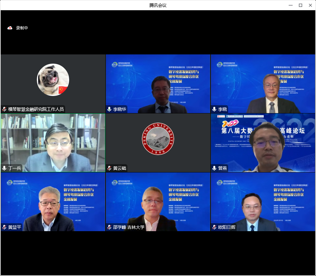
Task: Click the name label 横琴智慧金融研究院工作人员
Action: click(x=36, y=109)
